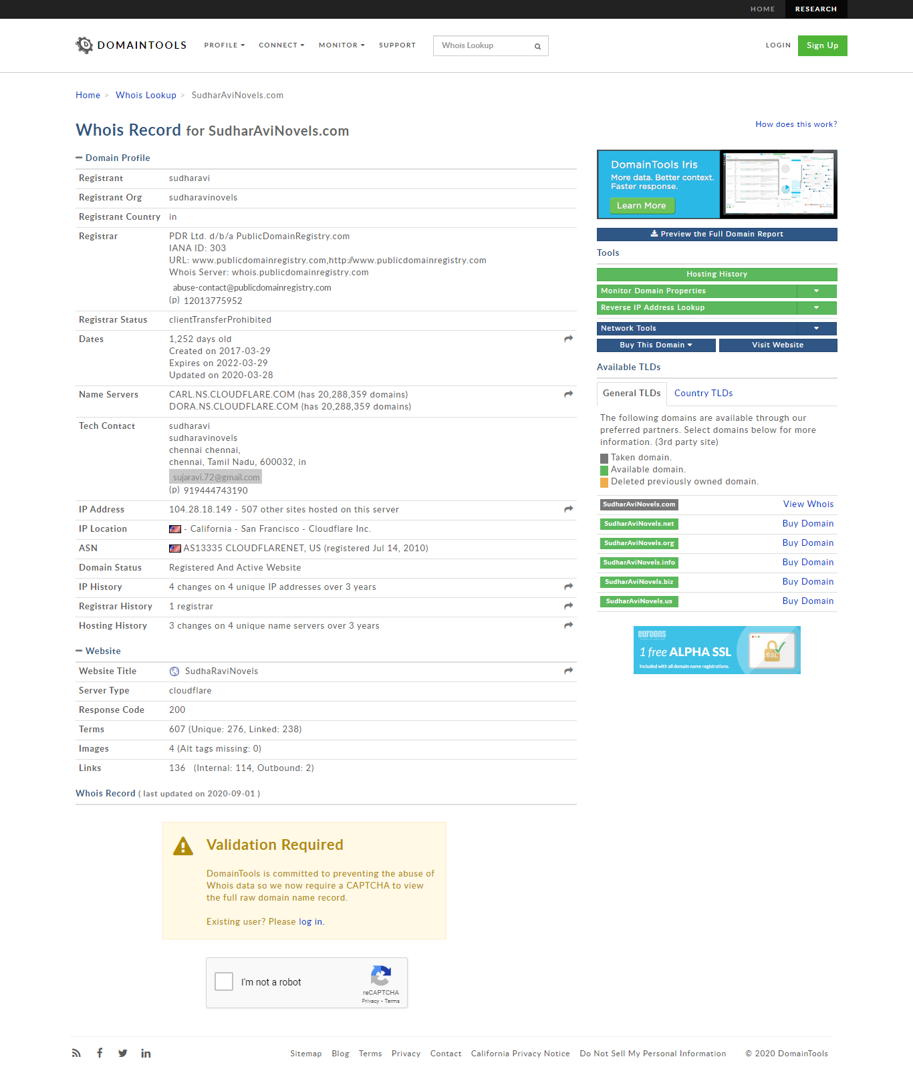Open the Network Tools dropdown arrow

tap(816, 328)
